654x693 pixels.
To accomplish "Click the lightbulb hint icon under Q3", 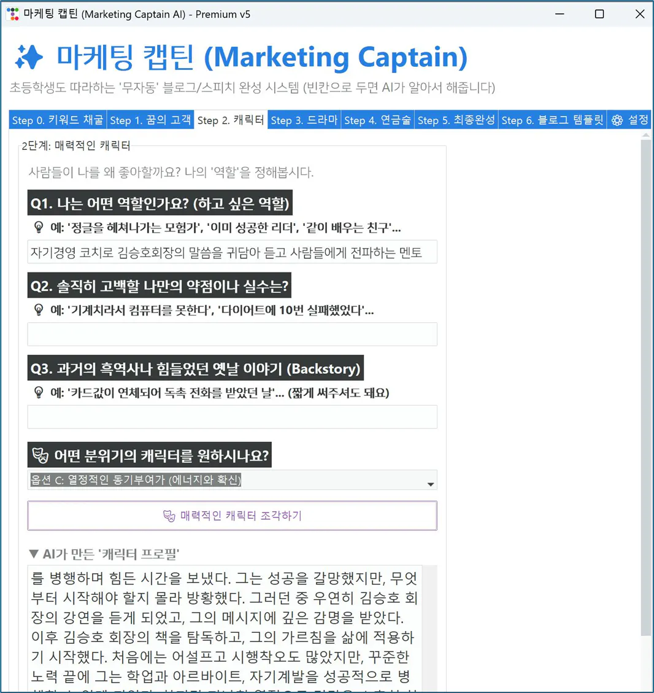I will (x=38, y=393).
